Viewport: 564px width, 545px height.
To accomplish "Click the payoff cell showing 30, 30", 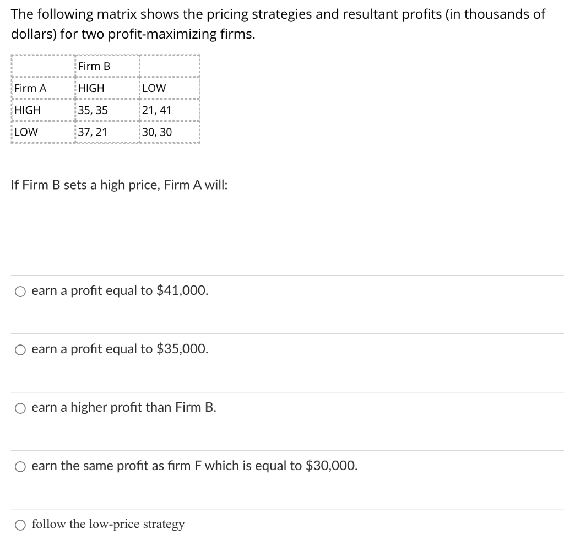I will [x=156, y=132].
